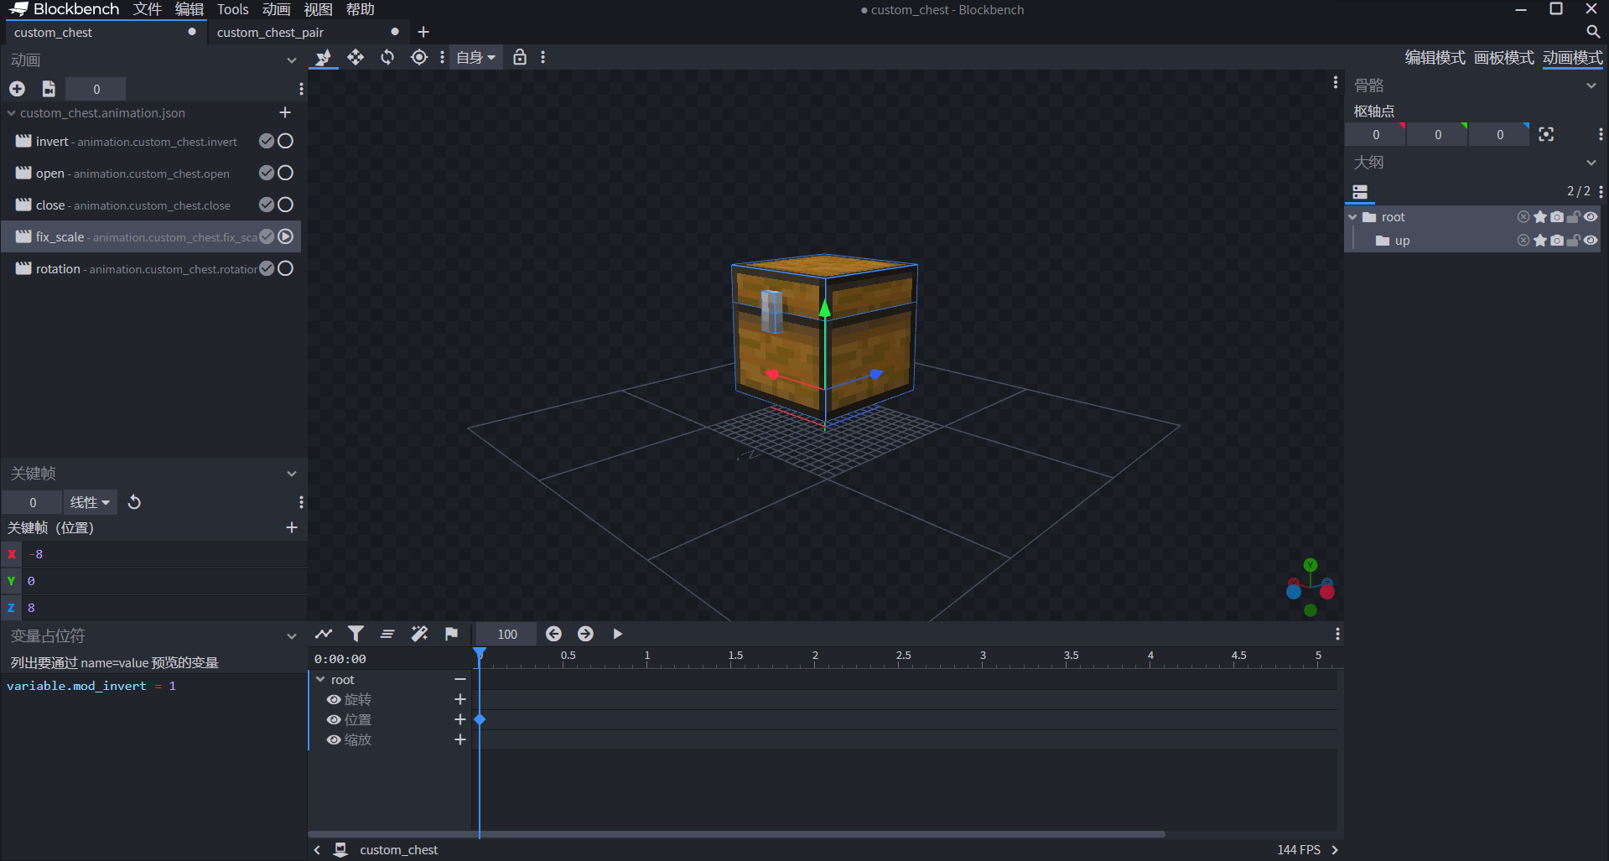The height and width of the screenshot is (861, 1609).
Task: Open the Tools menu
Action: (233, 9)
